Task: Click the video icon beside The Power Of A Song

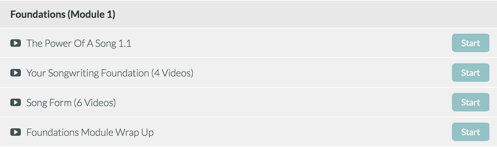Action: 16,43
